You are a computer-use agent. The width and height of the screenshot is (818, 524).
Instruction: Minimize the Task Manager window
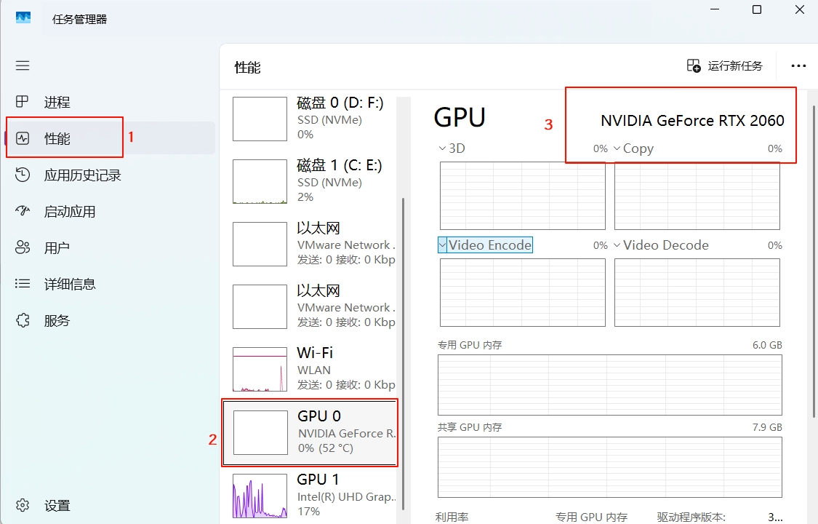(x=715, y=9)
